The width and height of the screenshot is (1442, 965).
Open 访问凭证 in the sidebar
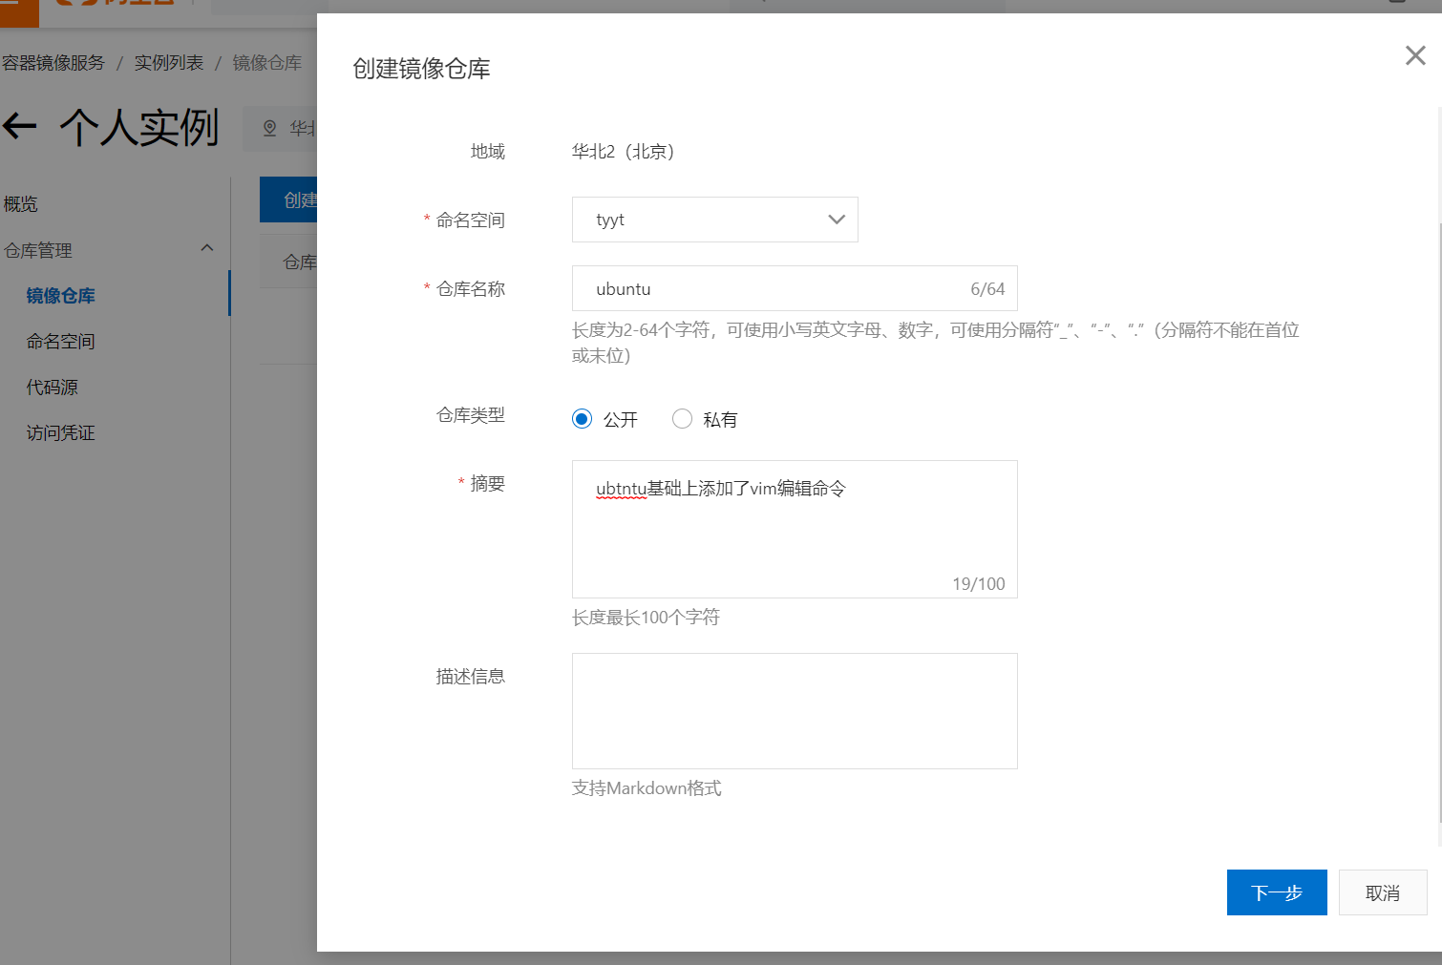(61, 433)
